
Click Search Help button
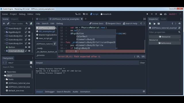click(130, 23)
